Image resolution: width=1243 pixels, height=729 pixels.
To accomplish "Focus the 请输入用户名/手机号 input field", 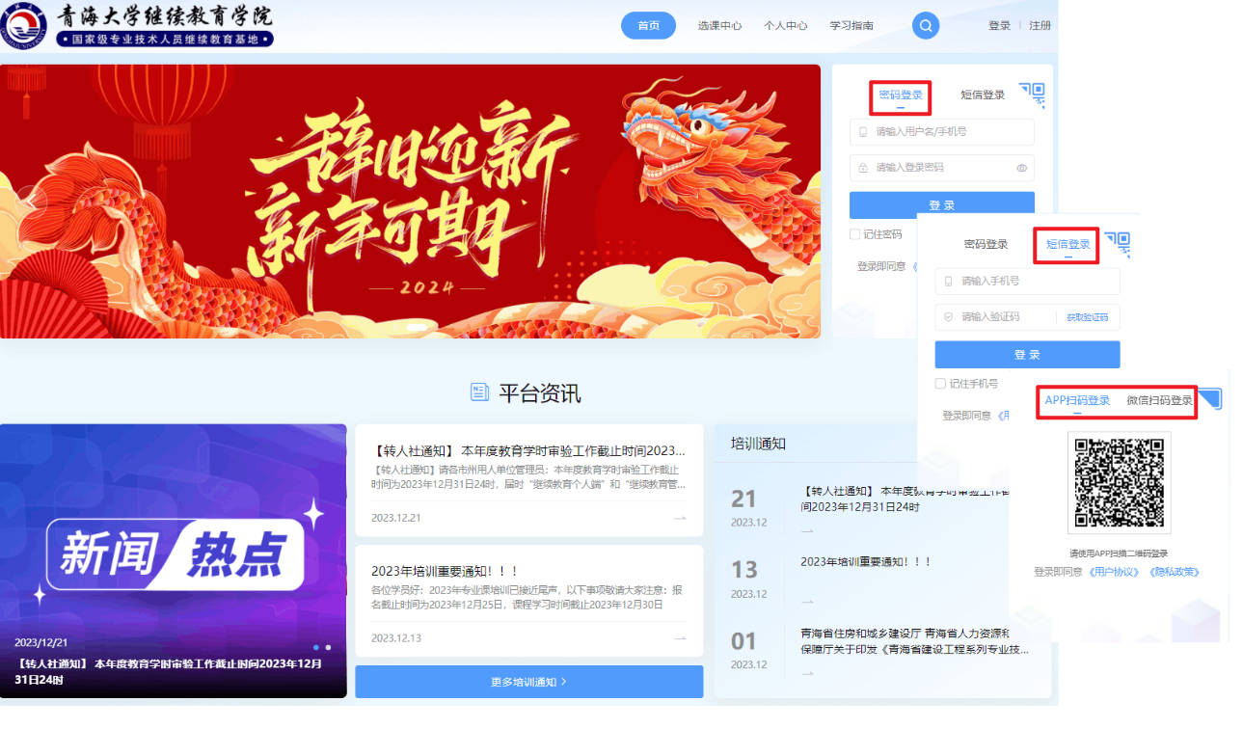I will [x=950, y=132].
